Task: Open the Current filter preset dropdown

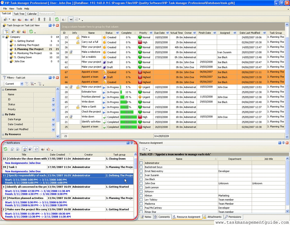Action: point(22,84)
